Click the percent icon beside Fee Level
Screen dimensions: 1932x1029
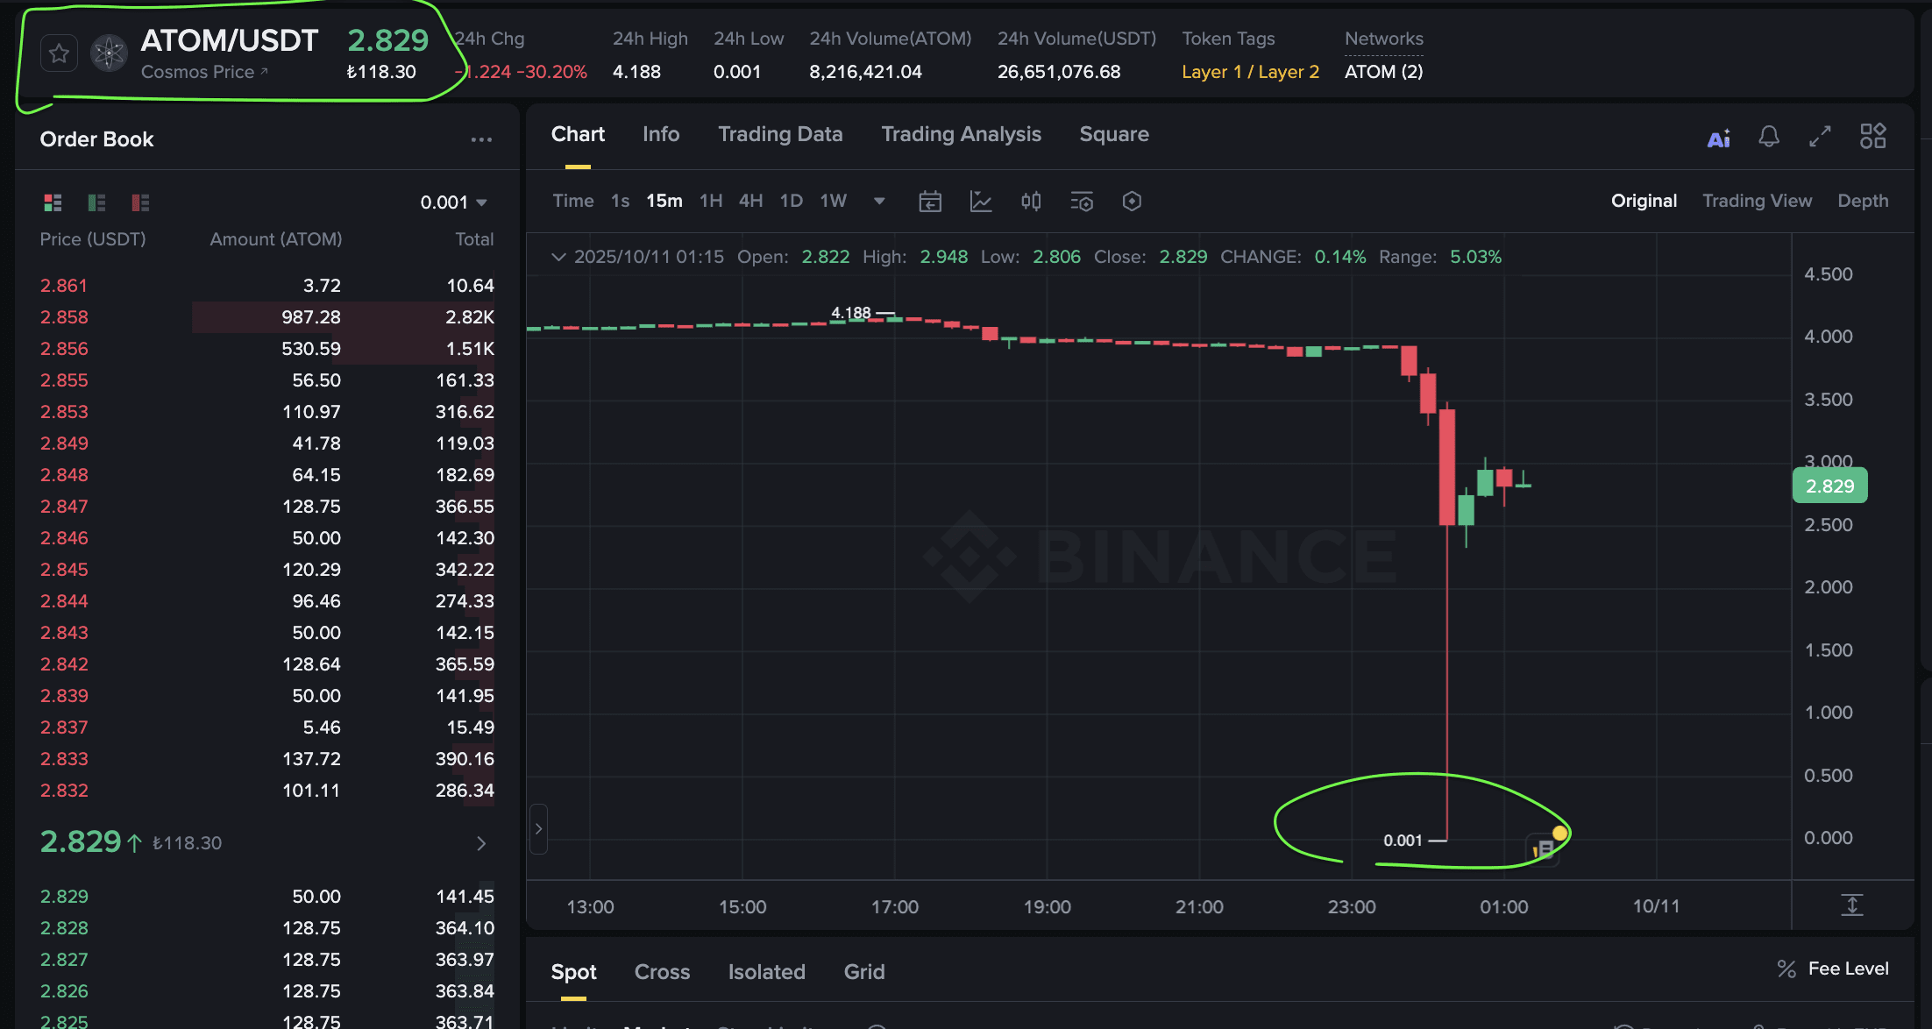click(x=1786, y=969)
